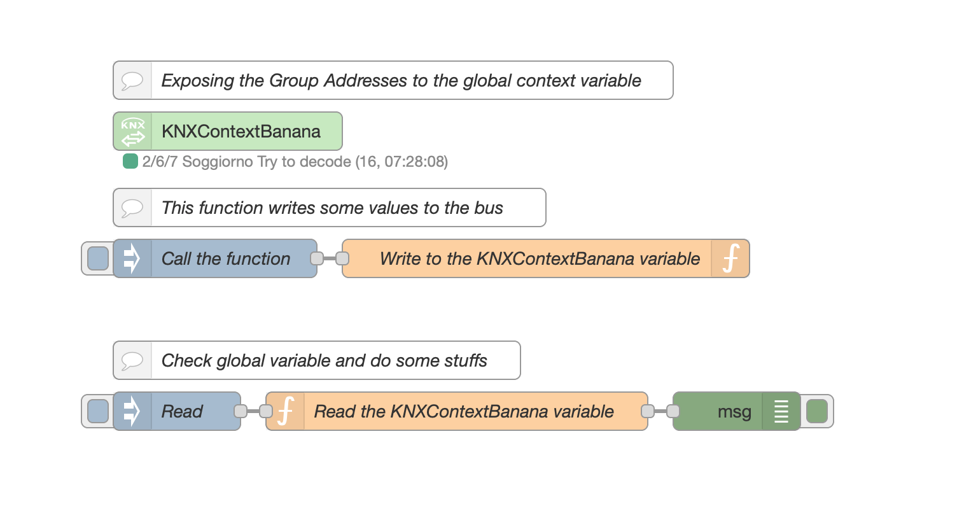Click output port of the 'Read' inject node
This screenshot has height=513, width=957.
click(x=240, y=411)
